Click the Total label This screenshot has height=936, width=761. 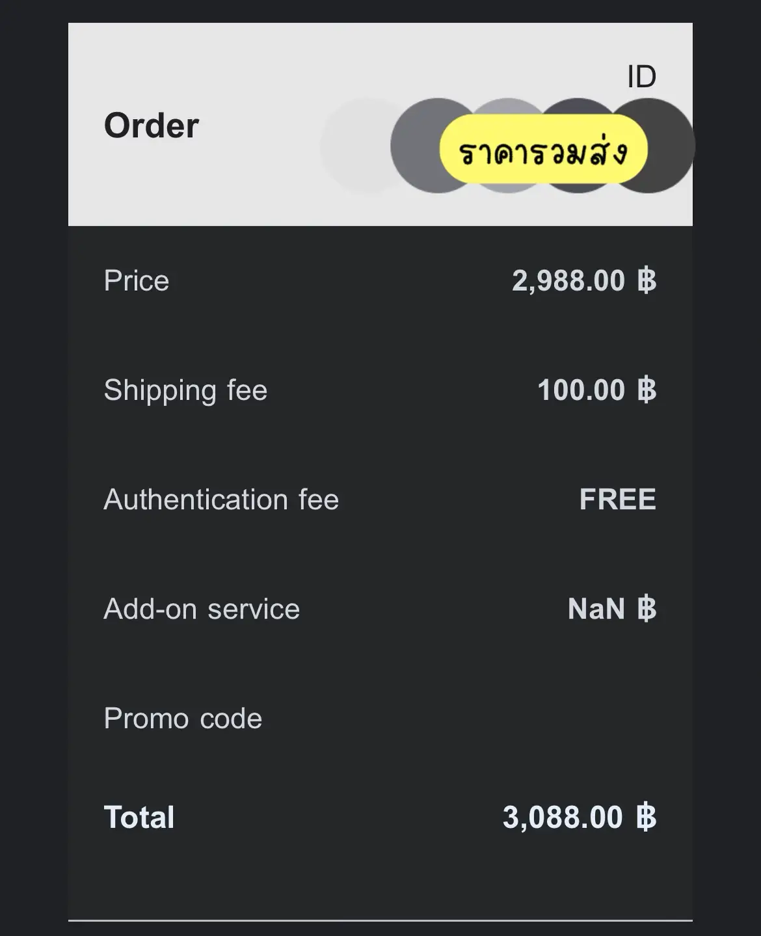tap(139, 818)
